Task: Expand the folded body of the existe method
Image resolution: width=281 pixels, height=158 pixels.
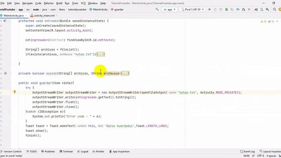Action: click(x=125, y=73)
